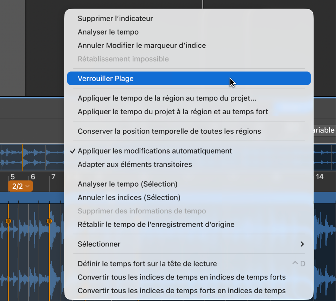Uncheck Appliquer les modifications automatiquement
The image size is (336, 302).
click(x=189, y=151)
